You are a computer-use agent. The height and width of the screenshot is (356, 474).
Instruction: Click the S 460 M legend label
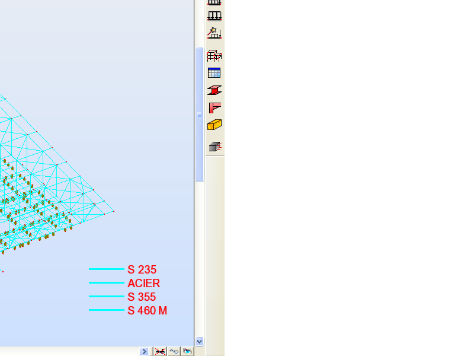tap(147, 310)
